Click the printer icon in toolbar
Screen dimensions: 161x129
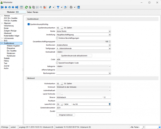[x=71, y=7]
